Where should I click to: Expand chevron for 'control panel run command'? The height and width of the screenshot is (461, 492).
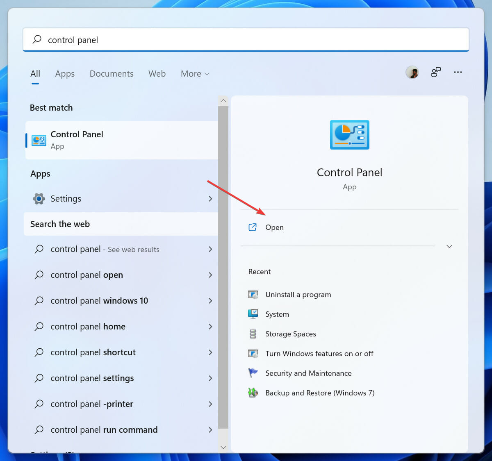[x=210, y=430]
